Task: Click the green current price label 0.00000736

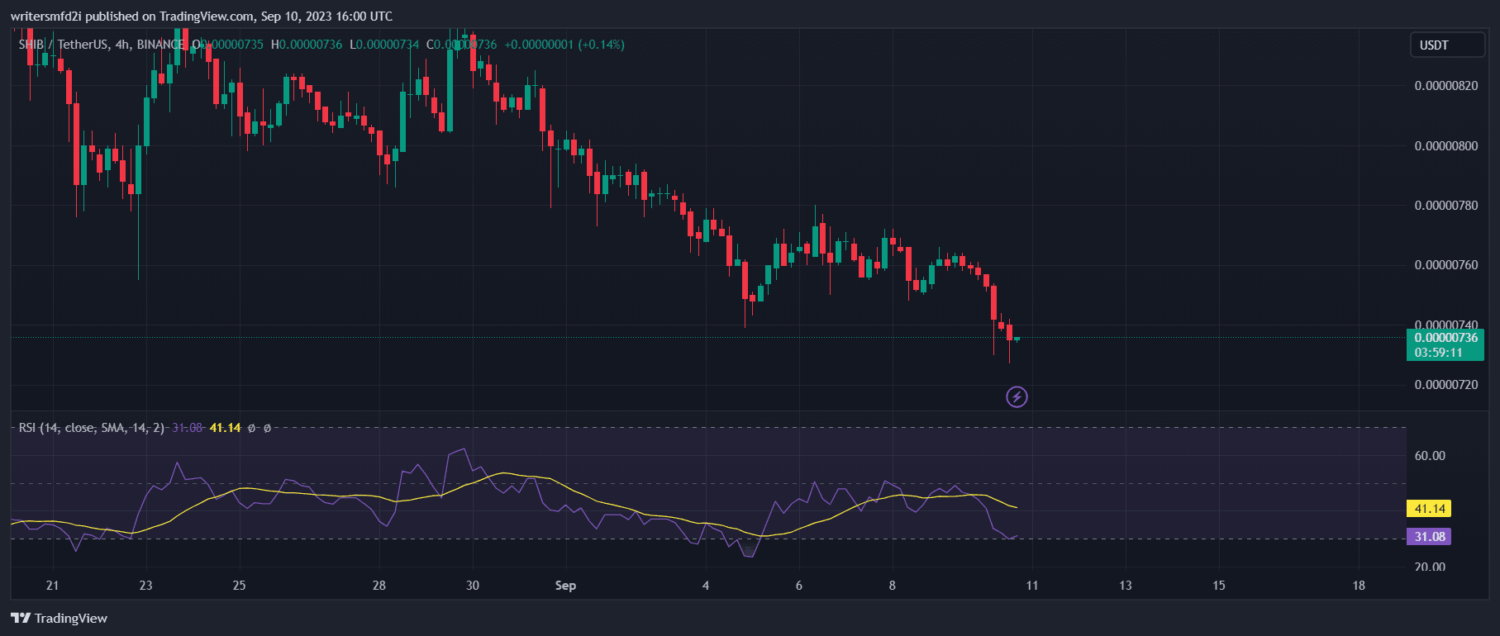Action: [x=1445, y=338]
